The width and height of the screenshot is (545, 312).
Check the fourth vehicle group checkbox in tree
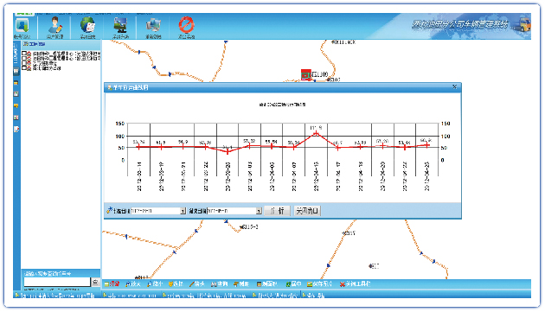[24, 67]
